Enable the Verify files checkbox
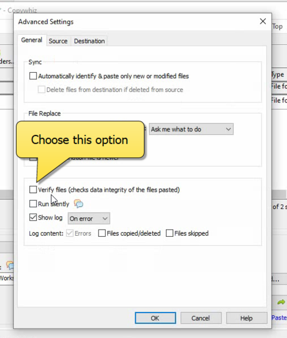This screenshot has width=287, height=338. [33, 189]
